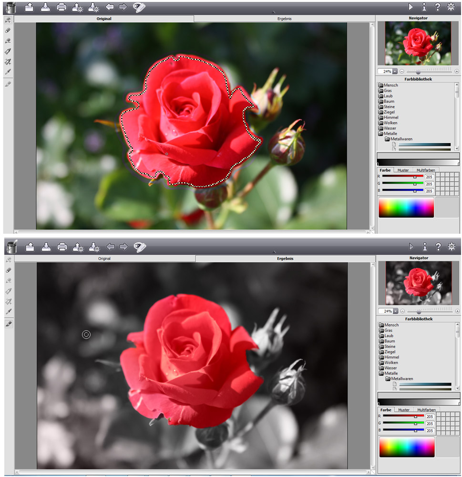Viewport: 462px width, 477px height.
Task: Zoom in with plus button in lower Navigator
Action: pos(457,311)
